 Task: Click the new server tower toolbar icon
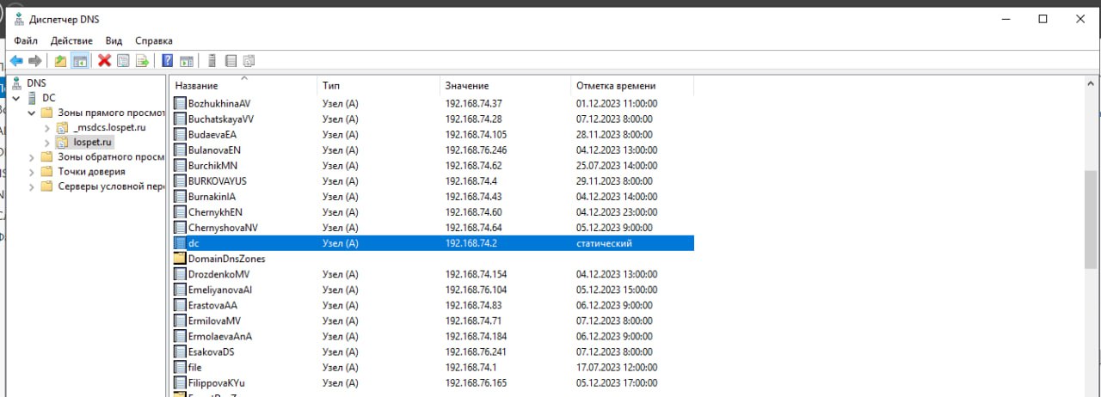pos(212,61)
